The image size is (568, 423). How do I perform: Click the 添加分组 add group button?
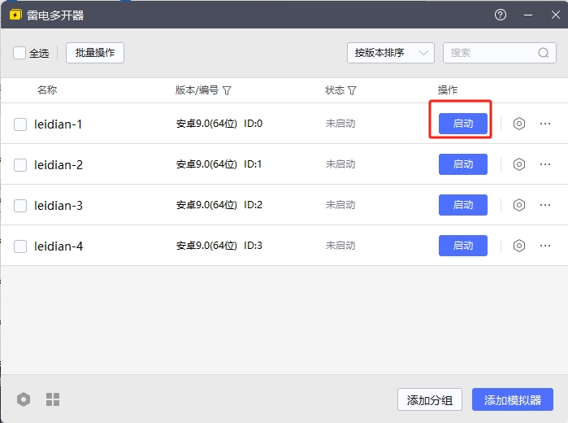tap(430, 399)
